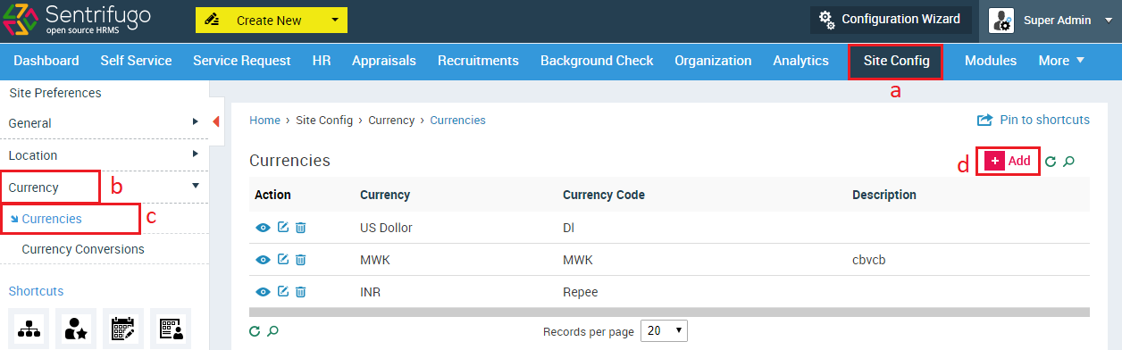Image resolution: width=1122 pixels, height=350 pixels.
Task: Open Currency Conversions in sidebar
Action: (x=83, y=249)
